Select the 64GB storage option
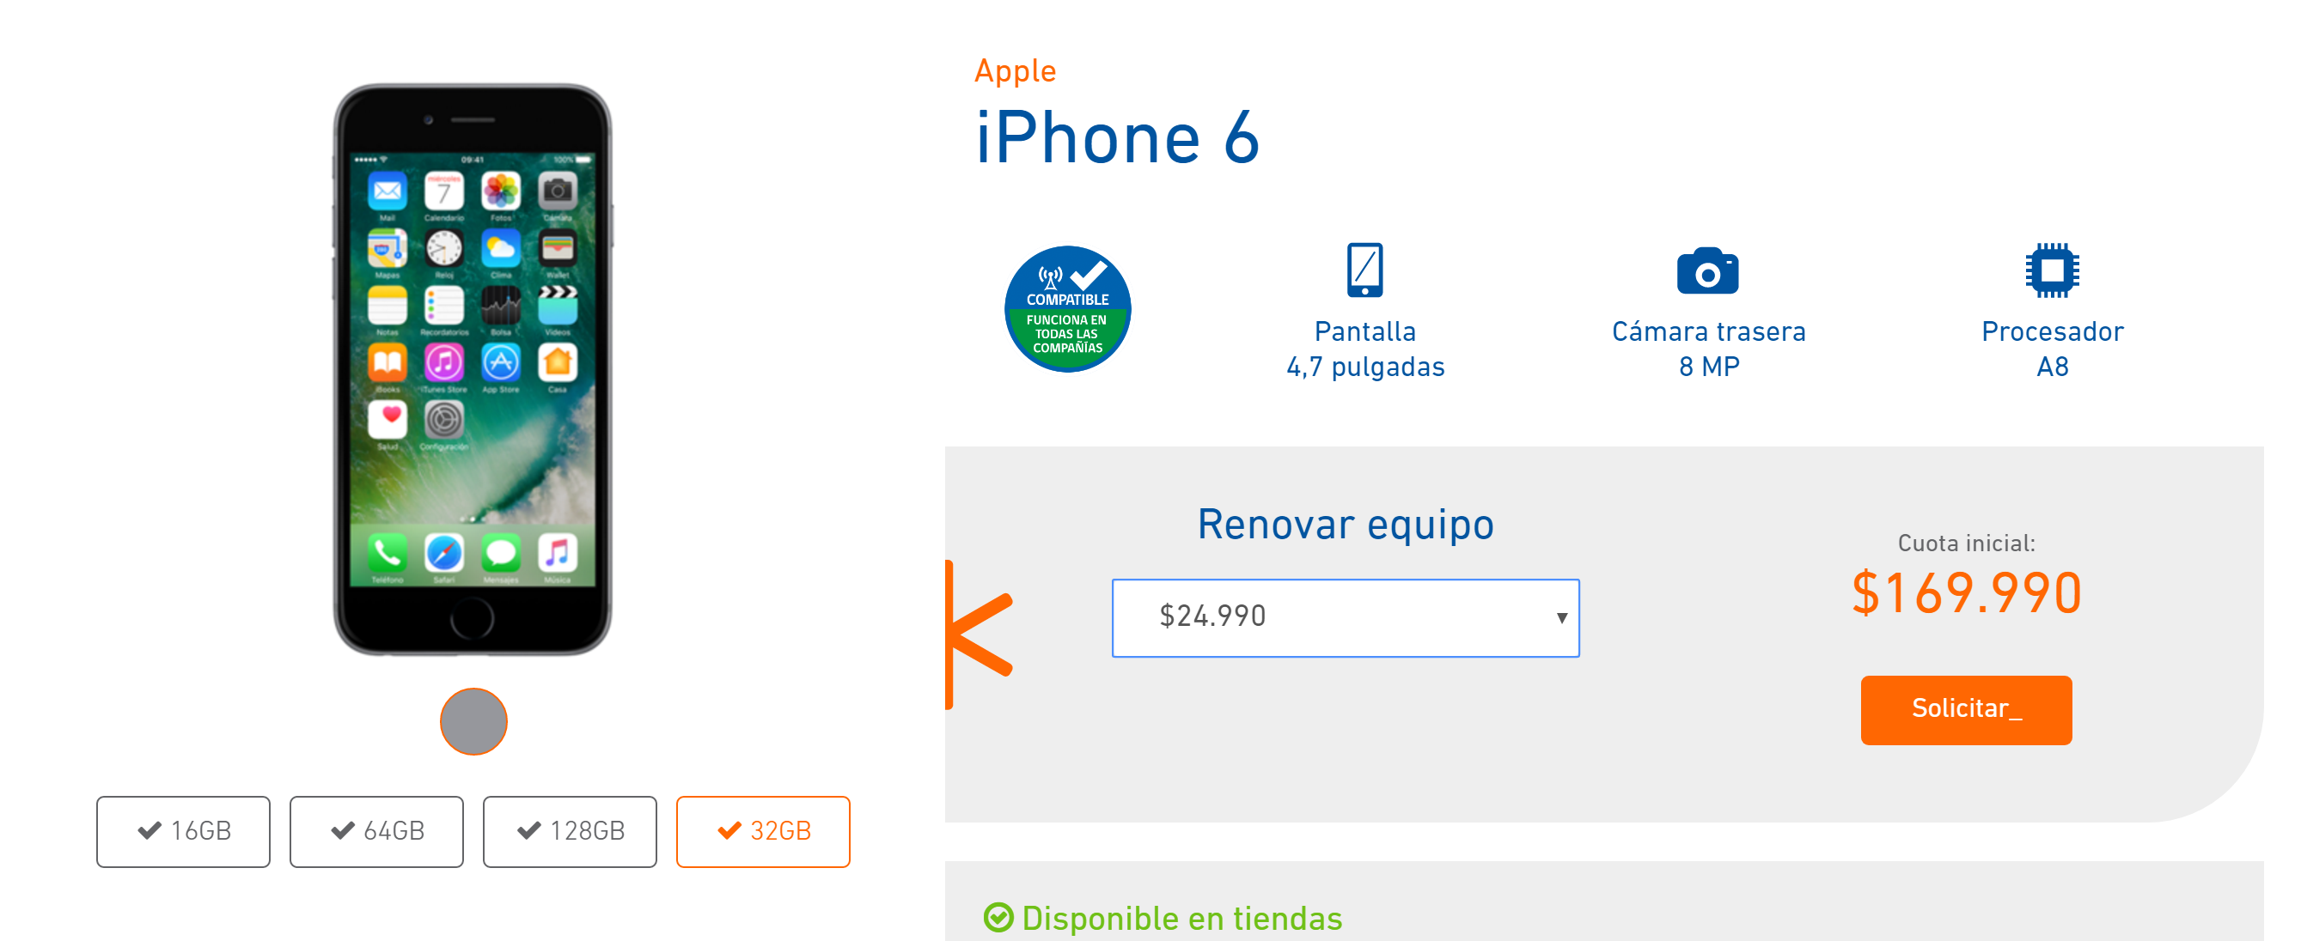Screen dimensions: 2301x941 click(x=376, y=831)
